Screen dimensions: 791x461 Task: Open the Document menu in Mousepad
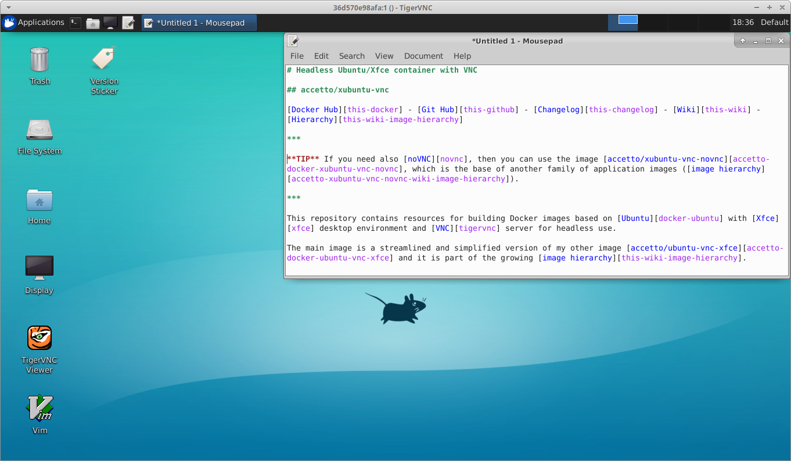click(x=423, y=56)
